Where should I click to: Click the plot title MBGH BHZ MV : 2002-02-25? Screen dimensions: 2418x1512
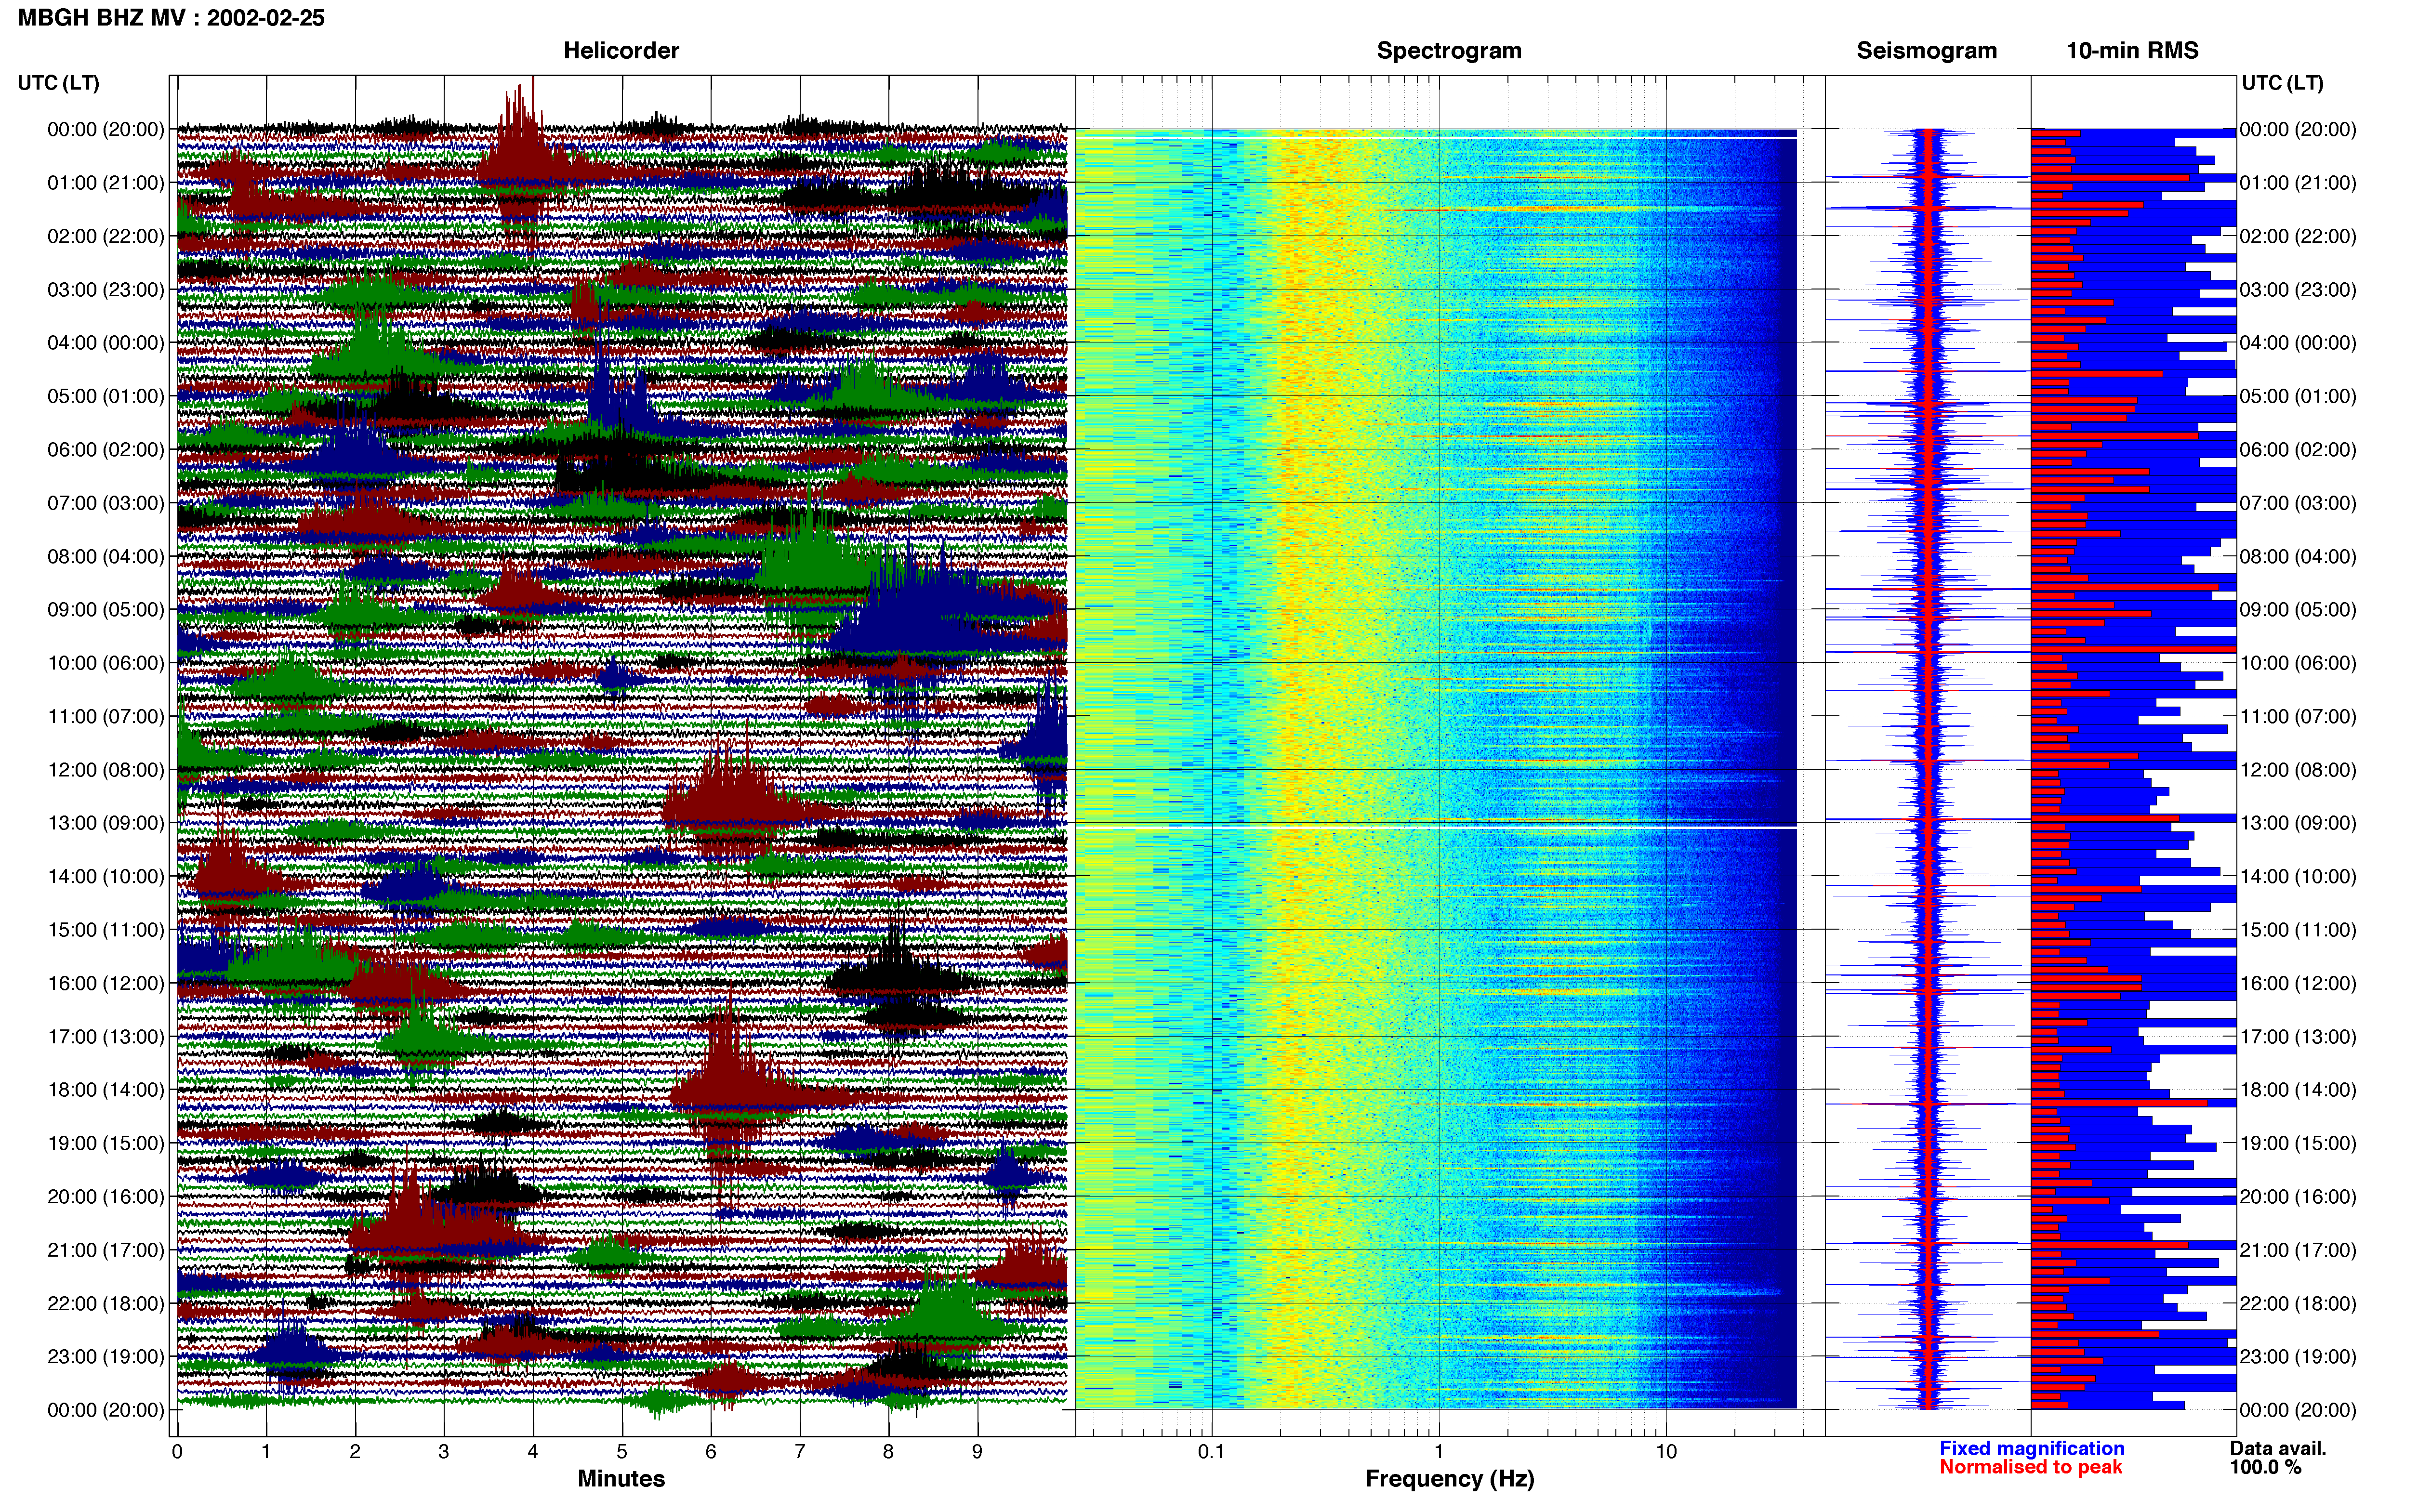pos(171,18)
